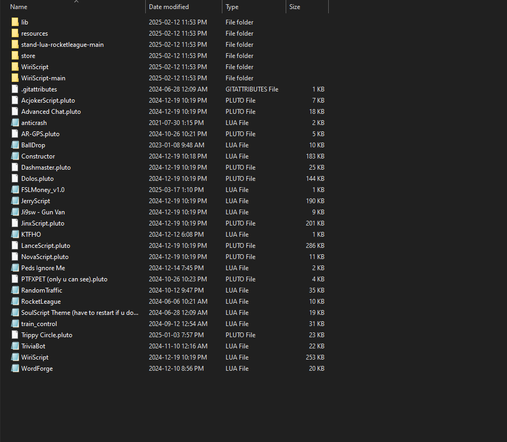Screen dimensions: 507x442
Task: Sort files by the Type column header
Action: [x=232, y=7]
